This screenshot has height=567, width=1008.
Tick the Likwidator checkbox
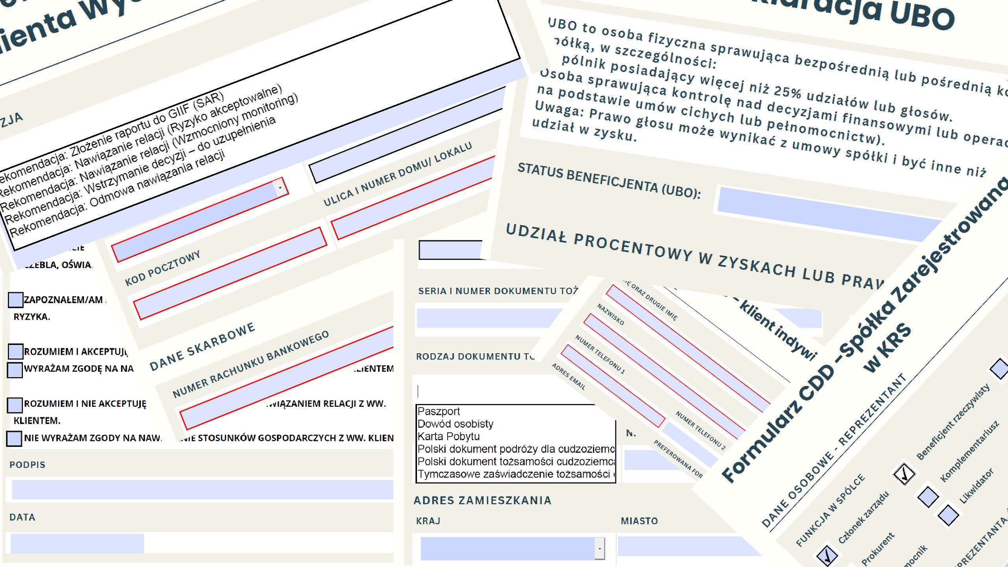point(948,515)
